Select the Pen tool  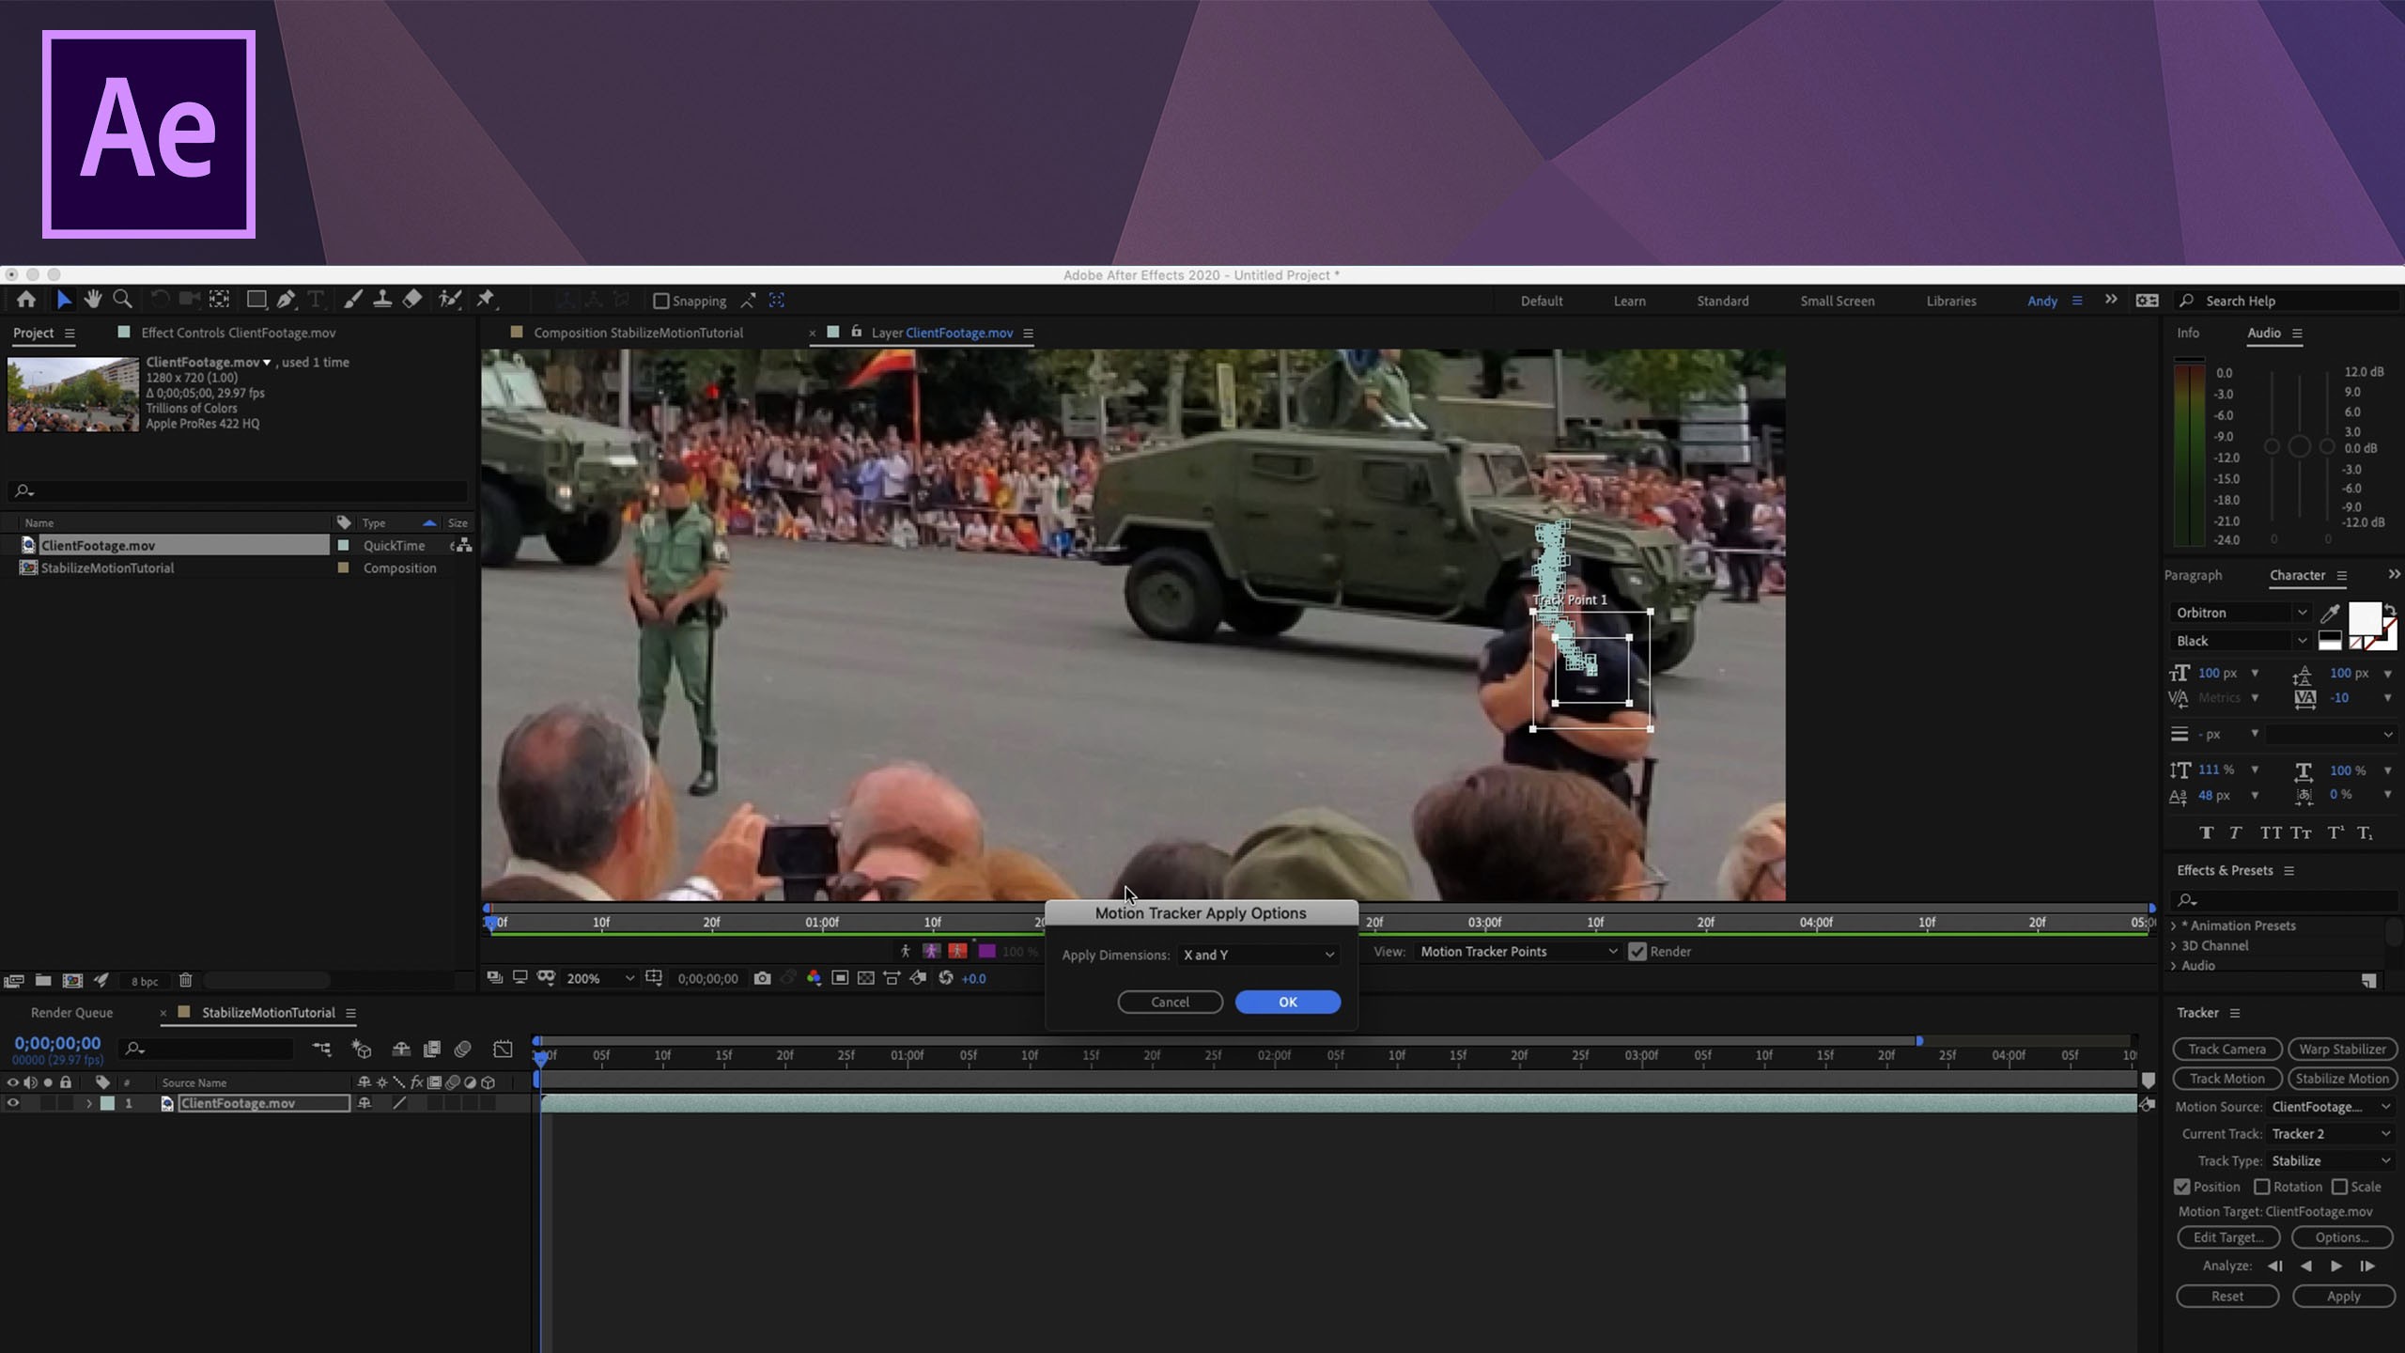click(287, 300)
